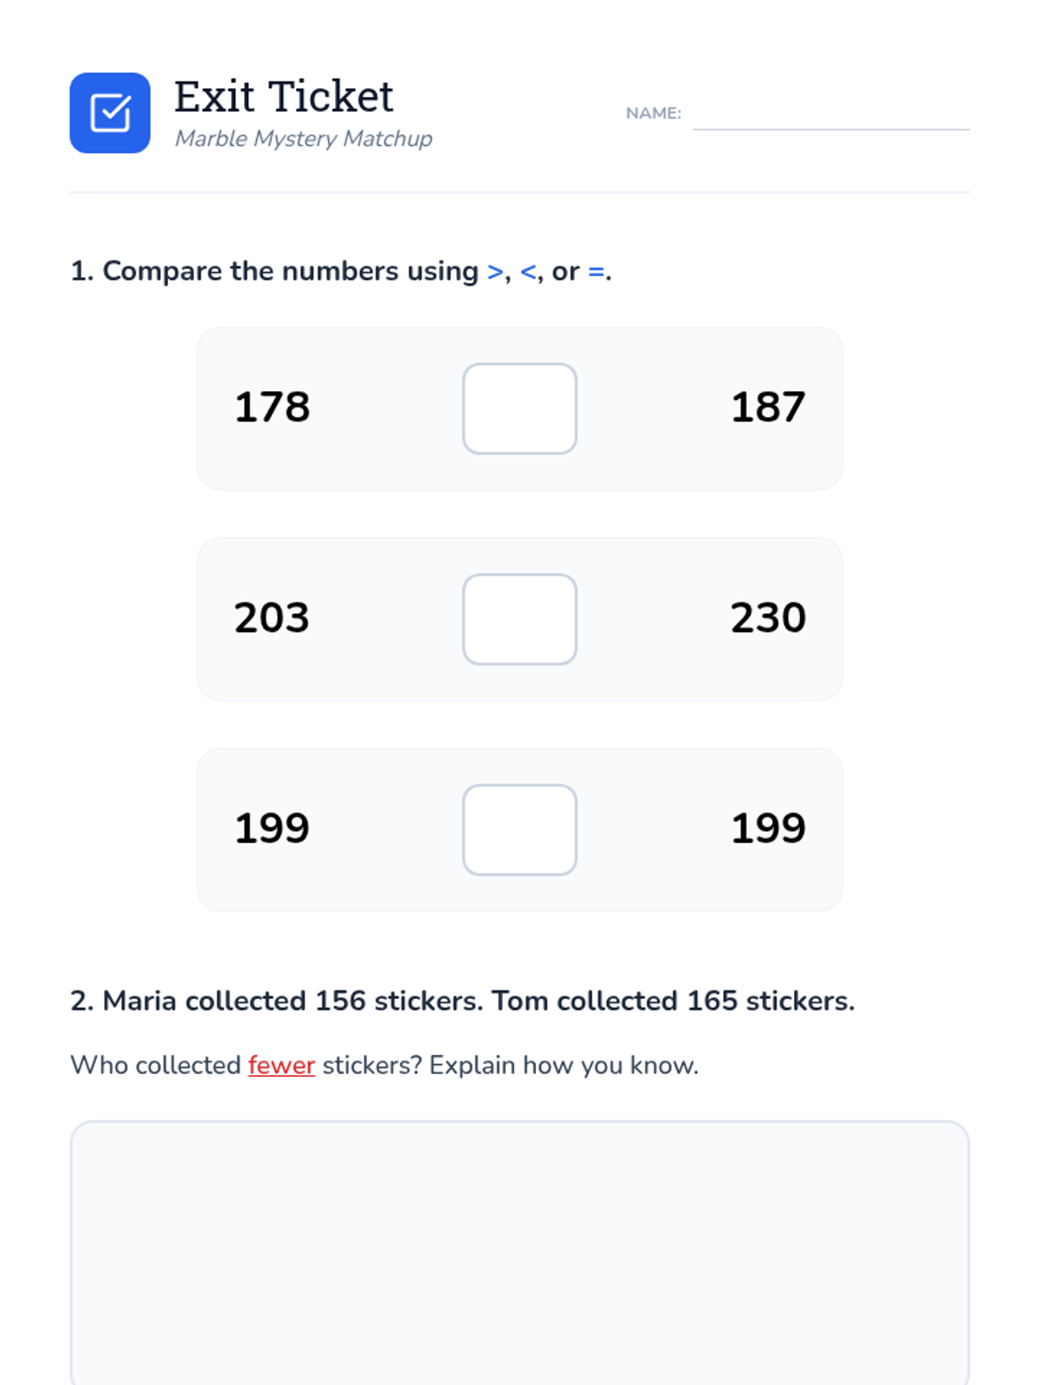Select the answer box between 203 and 230
This screenshot has height=1385, width=1039.
pos(519,619)
